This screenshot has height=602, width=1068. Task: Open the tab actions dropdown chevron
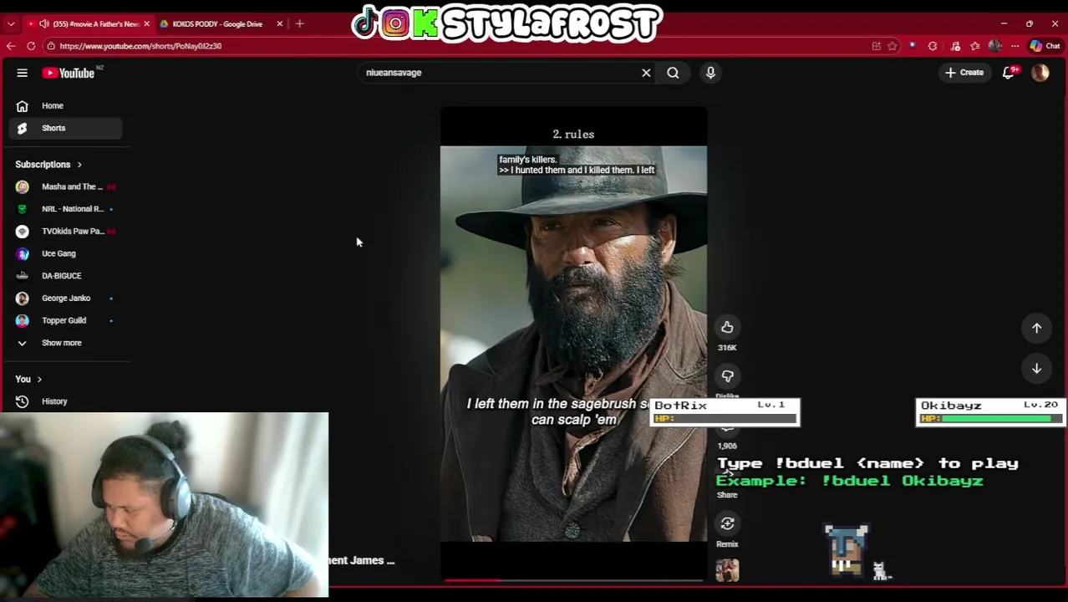point(10,23)
